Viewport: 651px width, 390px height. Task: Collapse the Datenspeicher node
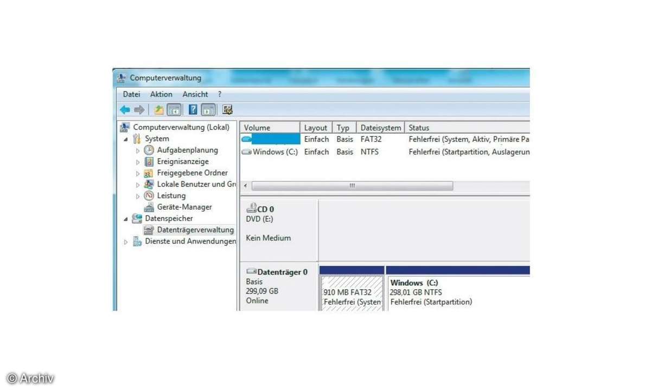(126, 219)
